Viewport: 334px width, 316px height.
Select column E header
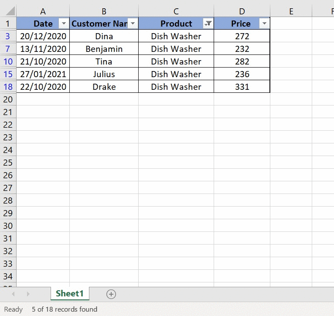coord(291,11)
